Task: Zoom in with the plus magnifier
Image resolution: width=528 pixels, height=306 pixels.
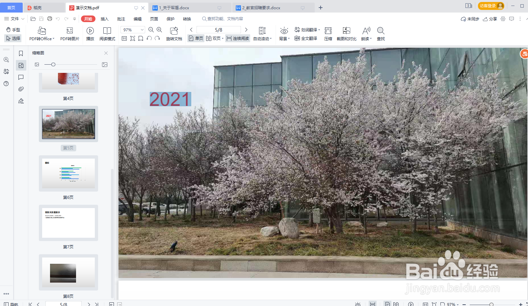Action: [x=159, y=30]
